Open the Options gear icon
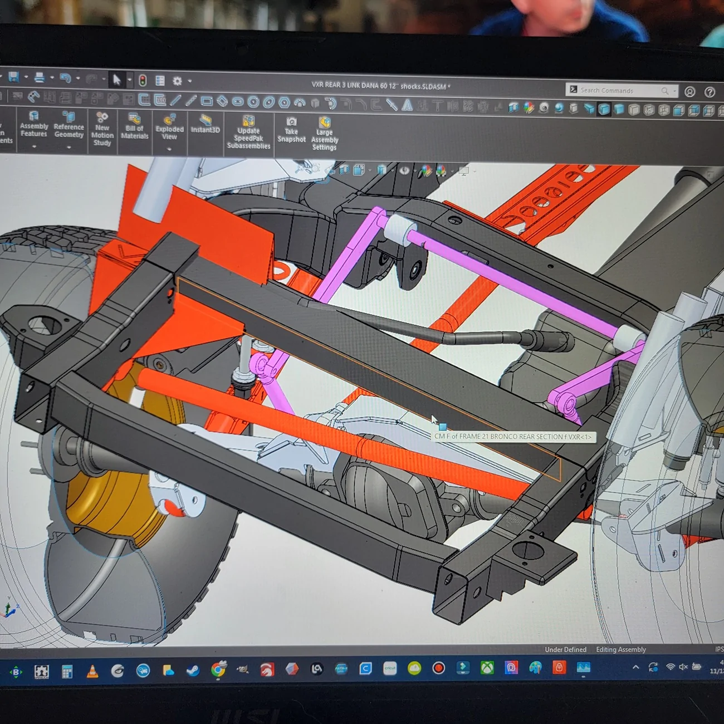Image resolution: width=724 pixels, height=724 pixels. 177,81
